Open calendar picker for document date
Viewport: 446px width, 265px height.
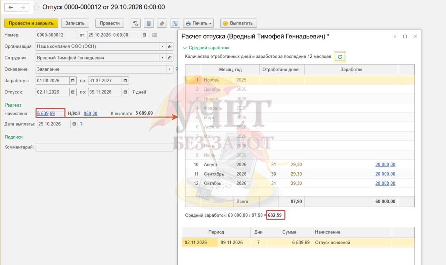[x=144, y=35]
